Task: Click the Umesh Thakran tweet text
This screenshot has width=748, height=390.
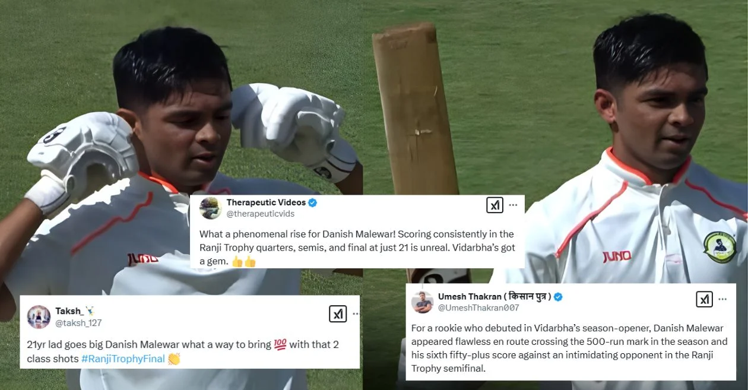Action: [569, 348]
